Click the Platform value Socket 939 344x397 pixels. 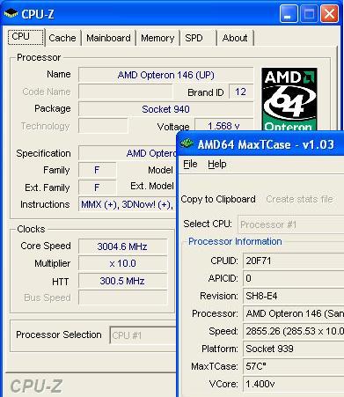(x=293, y=349)
